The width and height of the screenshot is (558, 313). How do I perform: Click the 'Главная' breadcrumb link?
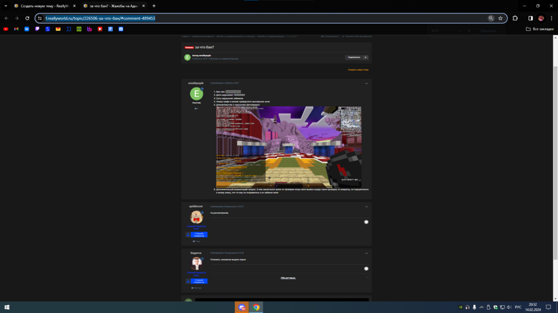pos(185,36)
